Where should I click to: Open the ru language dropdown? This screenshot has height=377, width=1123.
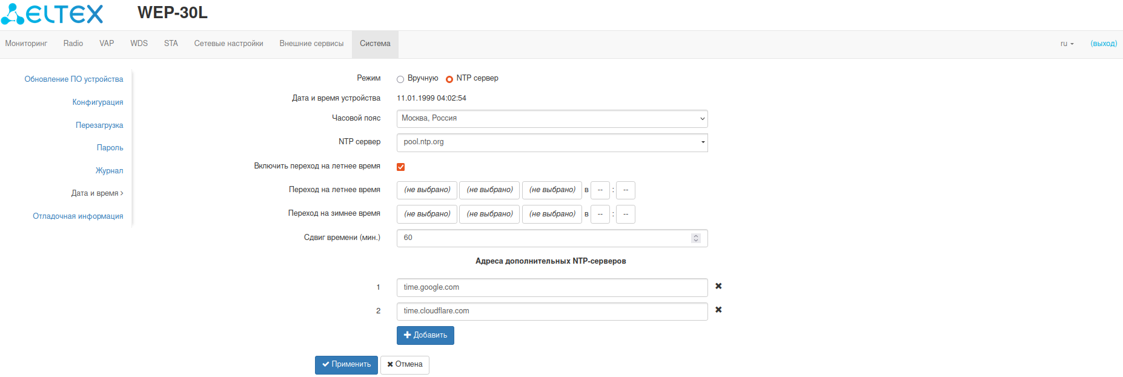click(x=1067, y=44)
